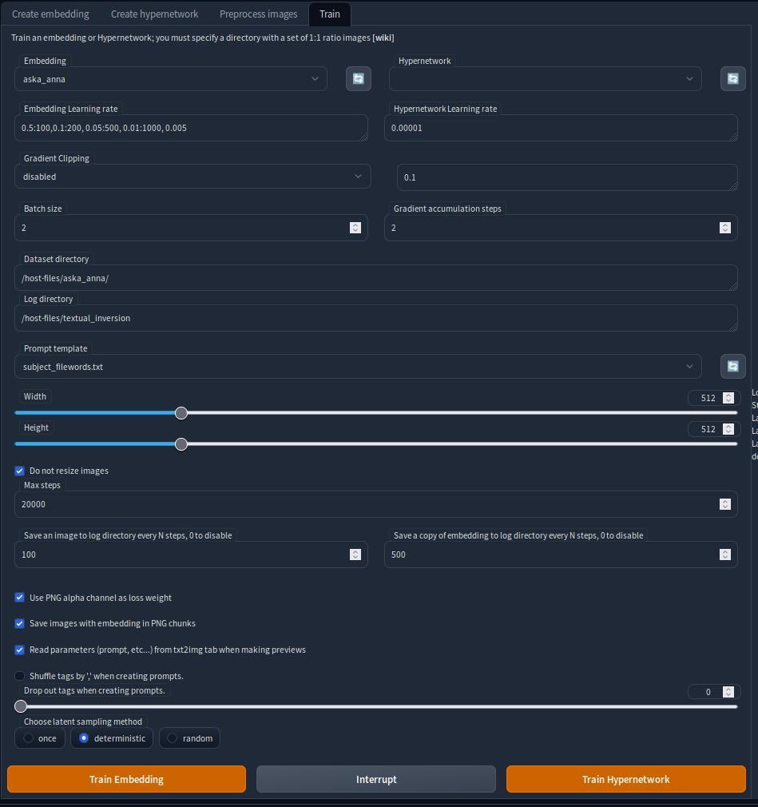Viewport: 758px width, 807px height.
Task: Switch to Preprocess images tab
Action: point(258,14)
